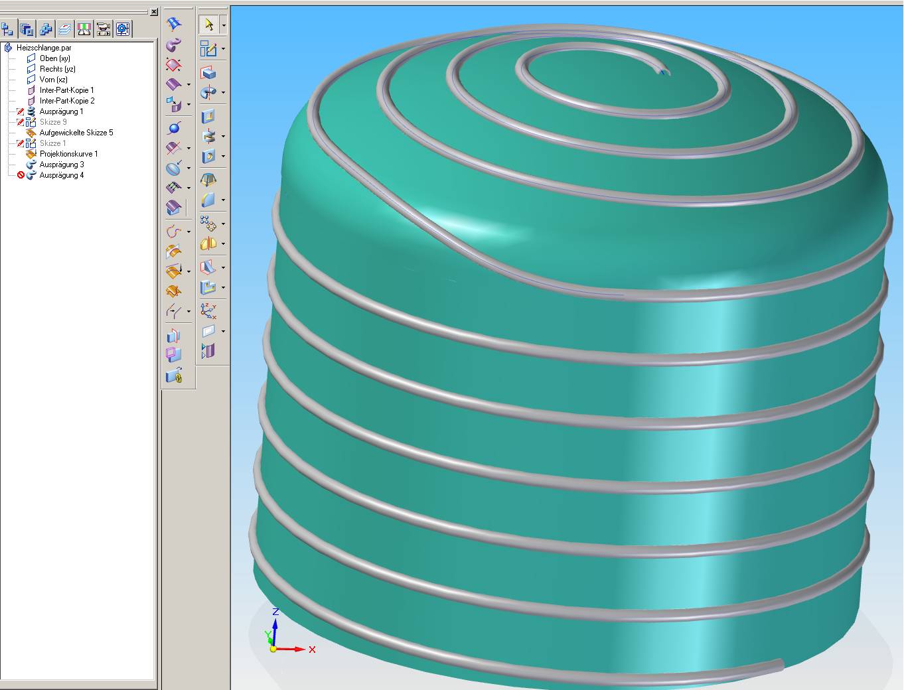Expand the Sketch tool dropdown arrow
This screenshot has width=904, height=690.
pos(224,49)
